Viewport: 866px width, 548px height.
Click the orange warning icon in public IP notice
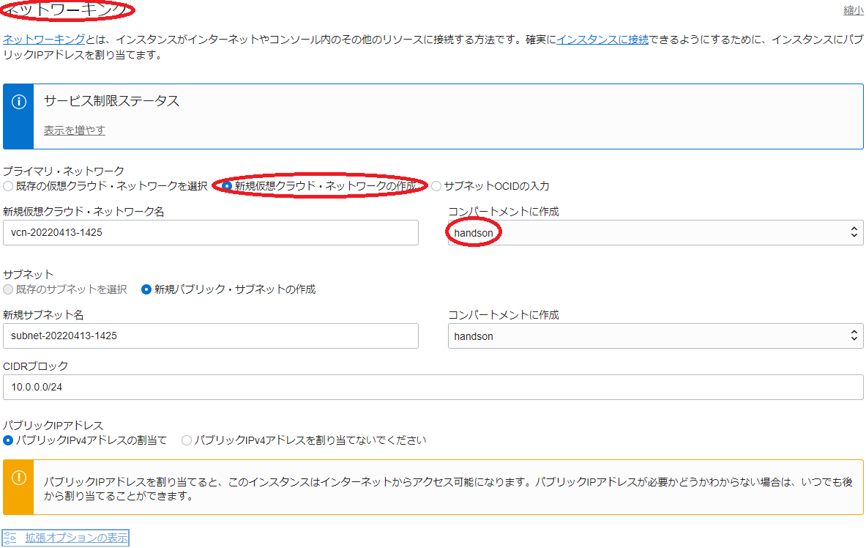[18, 478]
